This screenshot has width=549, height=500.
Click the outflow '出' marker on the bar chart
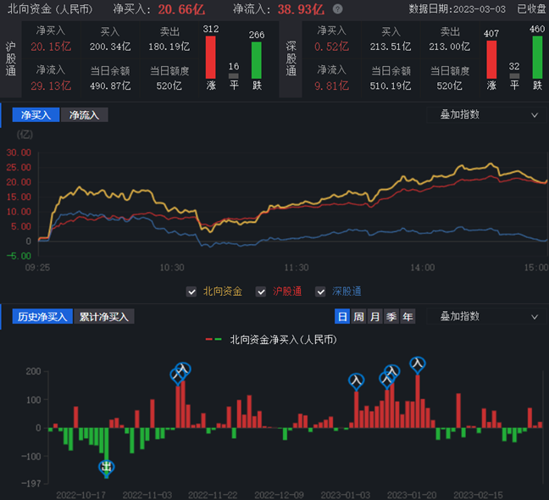(106, 467)
